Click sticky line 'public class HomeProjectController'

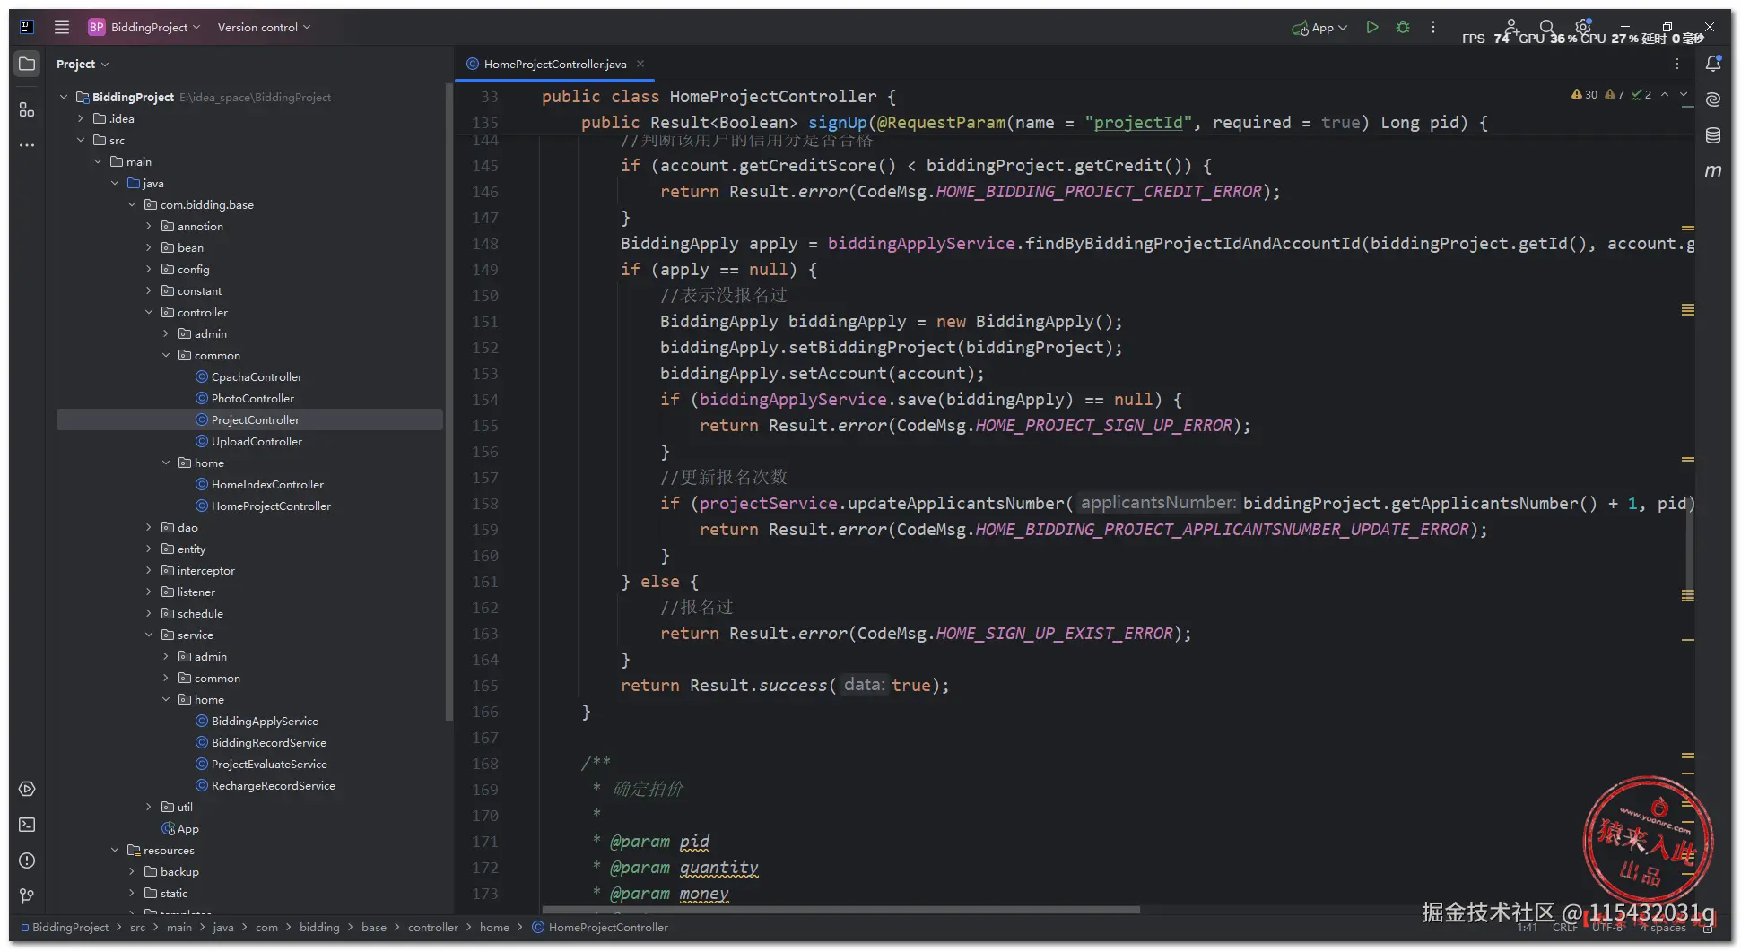718,96
